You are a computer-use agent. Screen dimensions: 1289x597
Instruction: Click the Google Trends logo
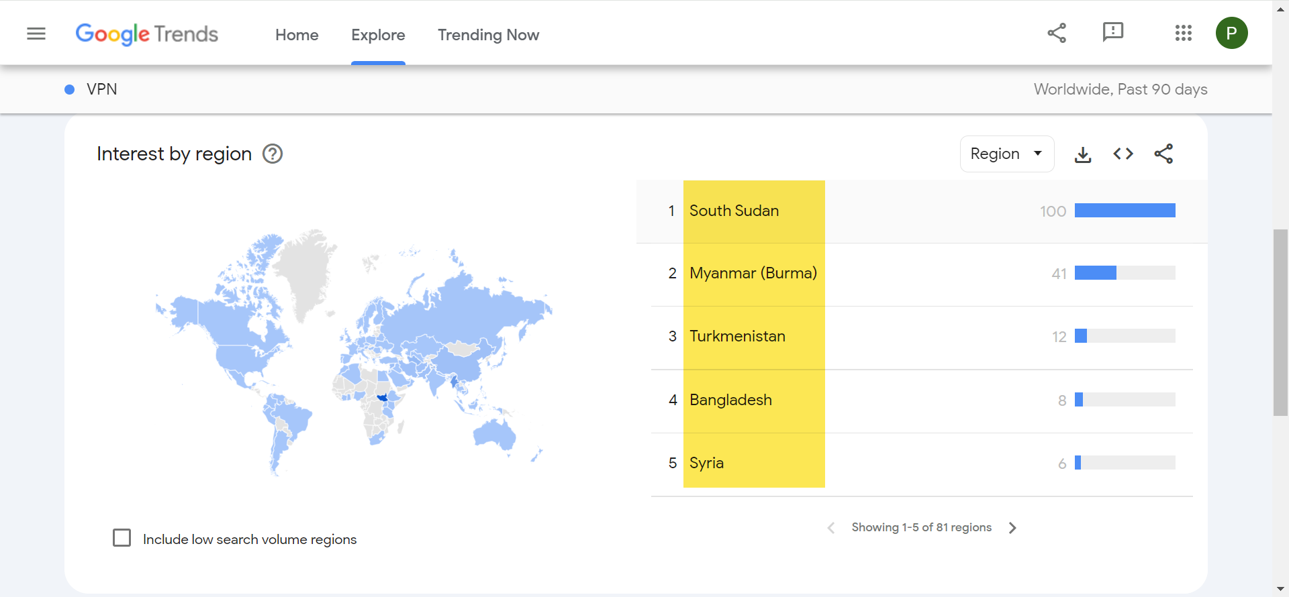tap(146, 34)
